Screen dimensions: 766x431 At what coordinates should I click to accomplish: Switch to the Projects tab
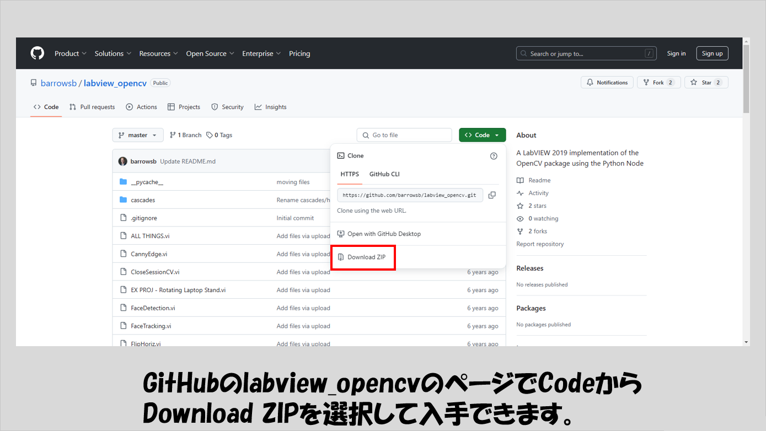click(x=184, y=107)
